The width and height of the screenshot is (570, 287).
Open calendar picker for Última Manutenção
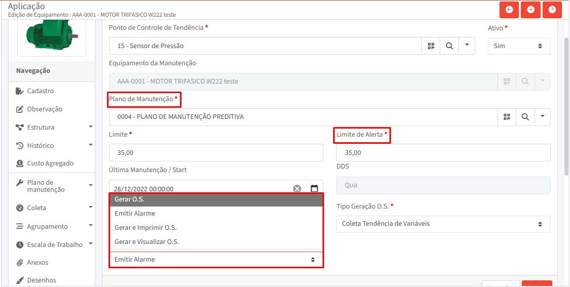coord(314,189)
